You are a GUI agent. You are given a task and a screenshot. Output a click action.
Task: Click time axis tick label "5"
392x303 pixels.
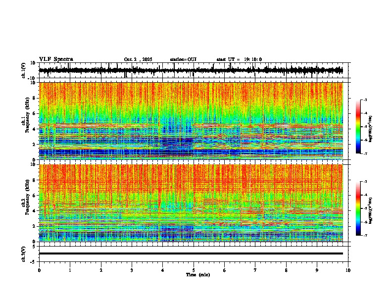[x=194, y=270]
